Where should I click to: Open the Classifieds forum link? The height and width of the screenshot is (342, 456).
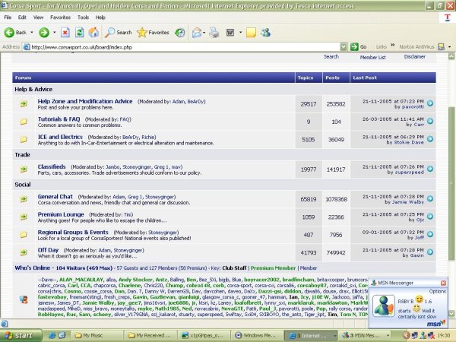click(x=52, y=166)
